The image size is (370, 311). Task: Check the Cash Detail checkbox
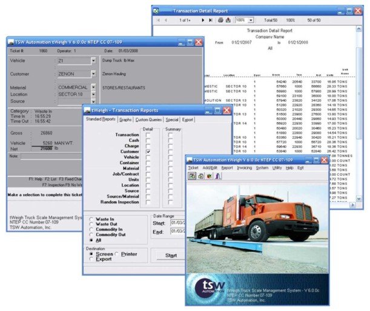148,141
